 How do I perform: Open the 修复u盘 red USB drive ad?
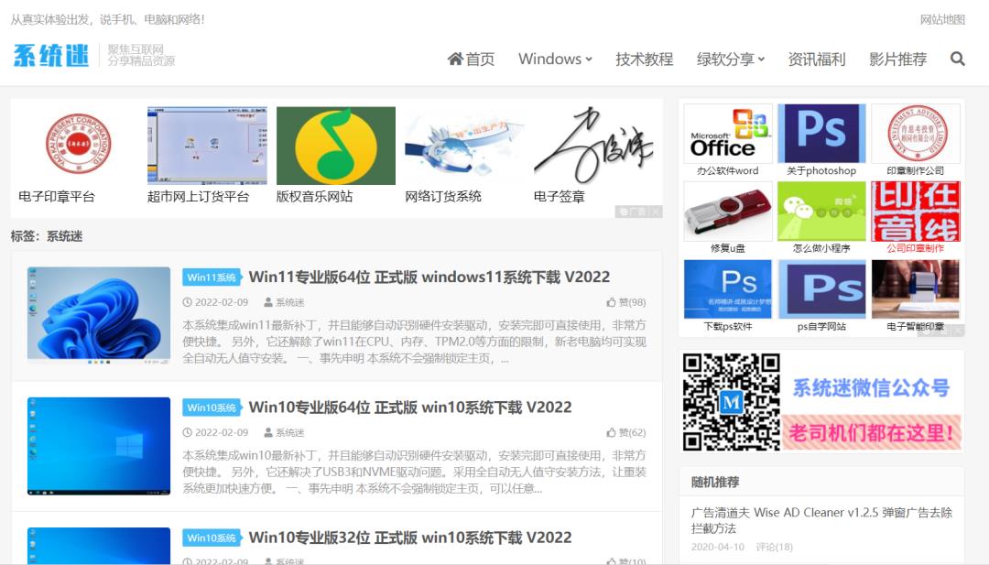(x=728, y=212)
